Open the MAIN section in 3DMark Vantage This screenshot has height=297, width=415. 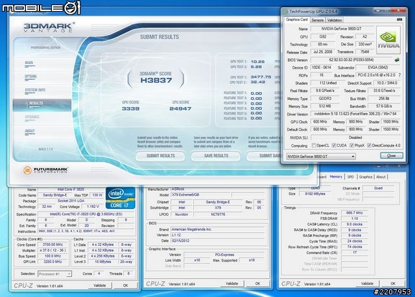click(29, 63)
